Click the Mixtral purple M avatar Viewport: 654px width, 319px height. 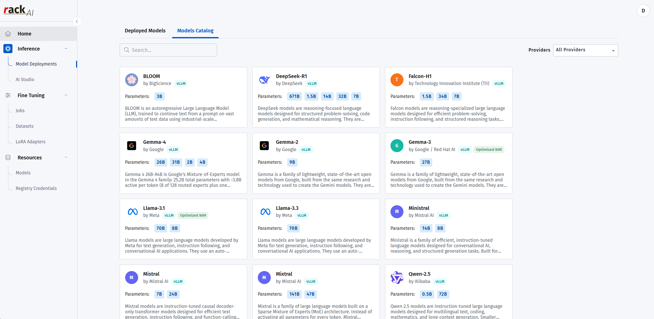coord(264,278)
